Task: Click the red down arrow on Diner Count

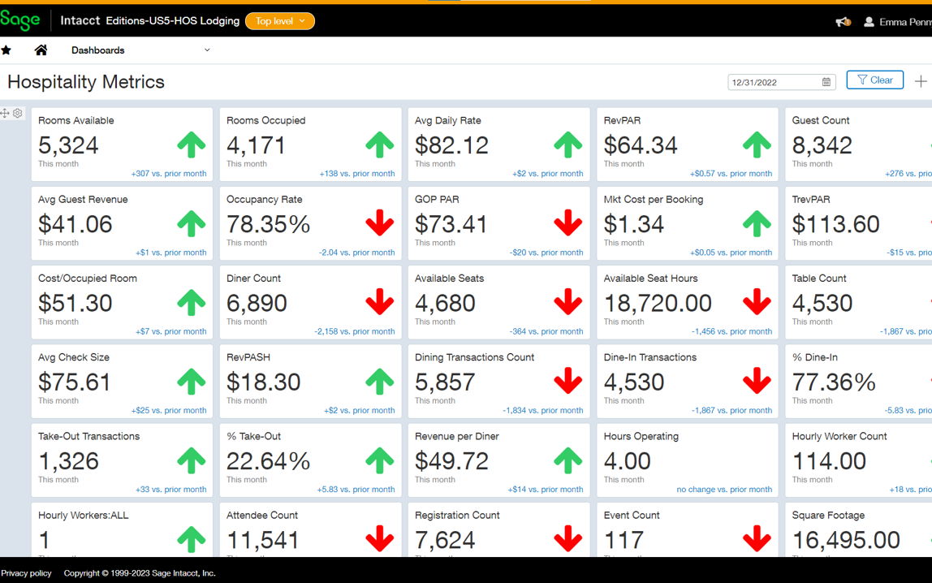Action: click(x=380, y=302)
